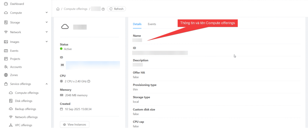Click the Network offerings wifi icon

point(11,117)
